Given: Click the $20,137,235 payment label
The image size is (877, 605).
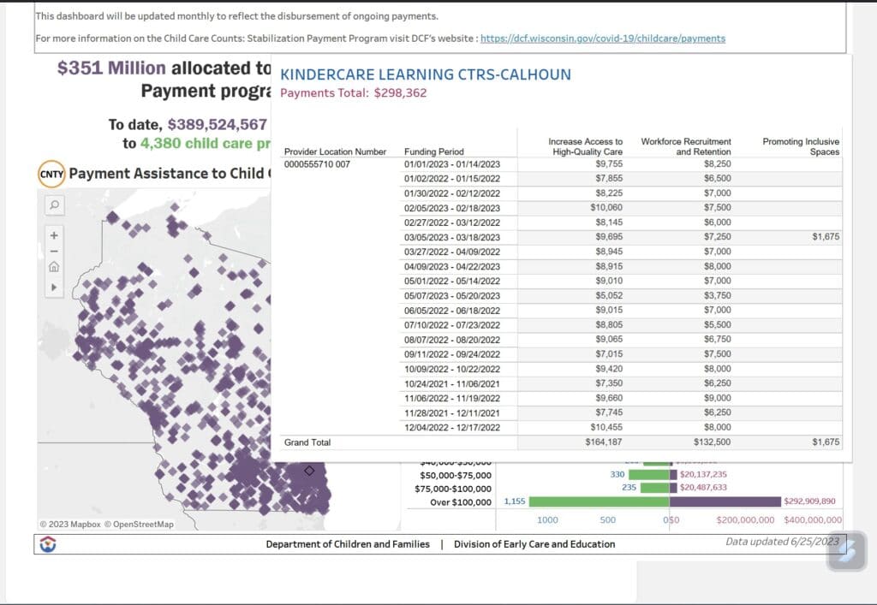Looking at the screenshot, I should click(703, 474).
